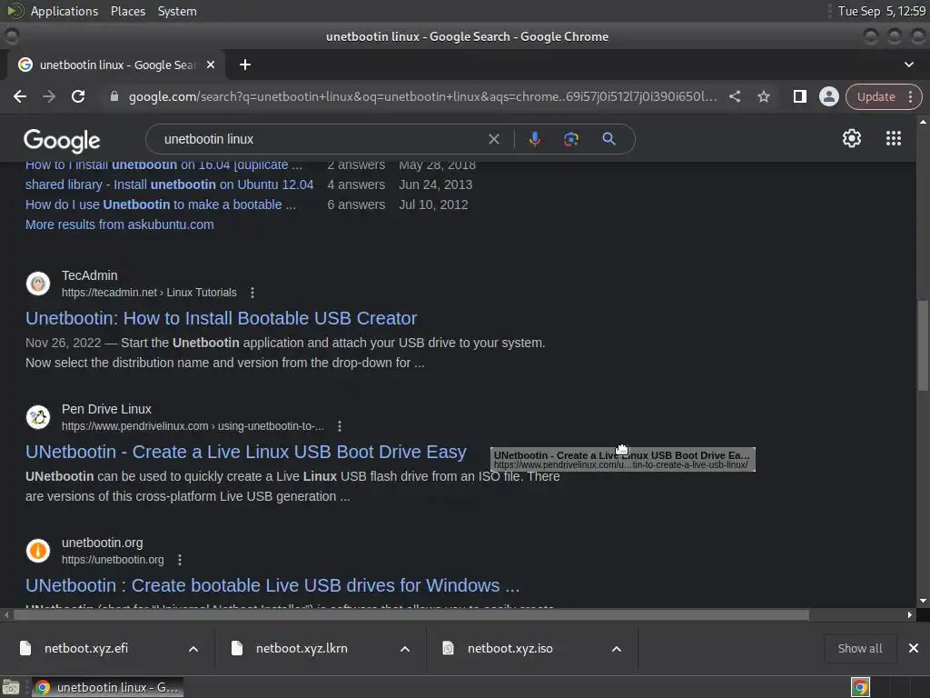The height and width of the screenshot is (698, 930).
Task: Click the Update Chrome button
Action: [876, 96]
